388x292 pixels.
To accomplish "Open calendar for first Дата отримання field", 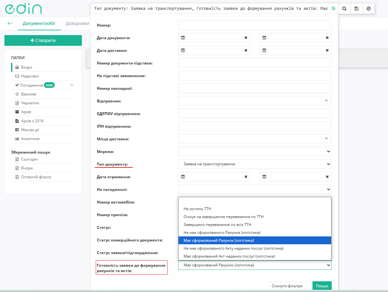I will (x=183, y=177).
